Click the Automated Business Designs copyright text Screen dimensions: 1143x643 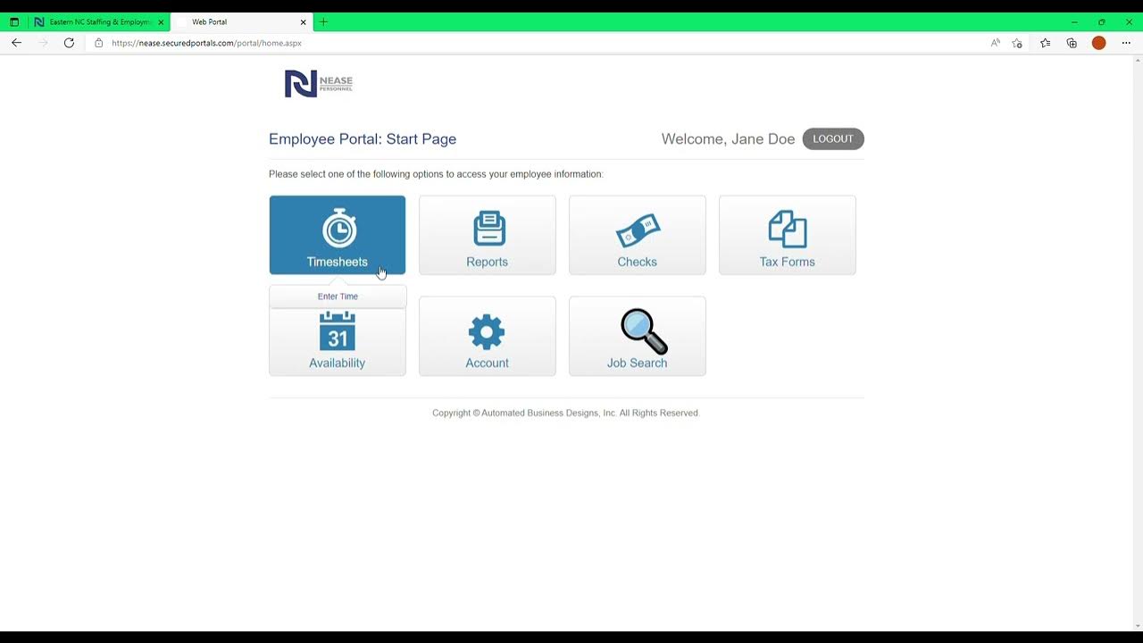pos(565,413)
